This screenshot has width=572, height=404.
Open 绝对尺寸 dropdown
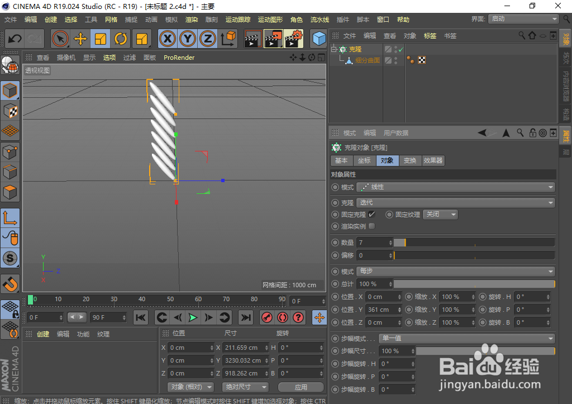[x=245, y=387]
